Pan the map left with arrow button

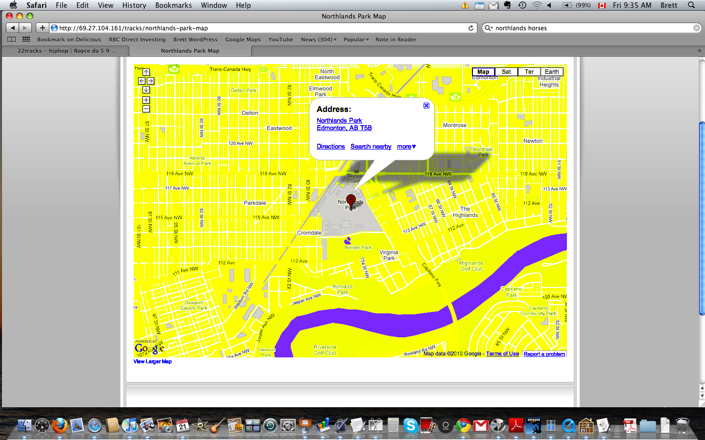click(x=141, y=81)
